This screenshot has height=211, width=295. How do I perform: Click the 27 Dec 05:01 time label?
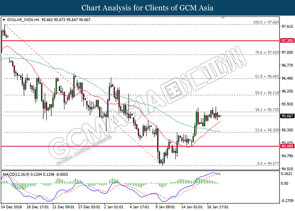pos(89,207)
